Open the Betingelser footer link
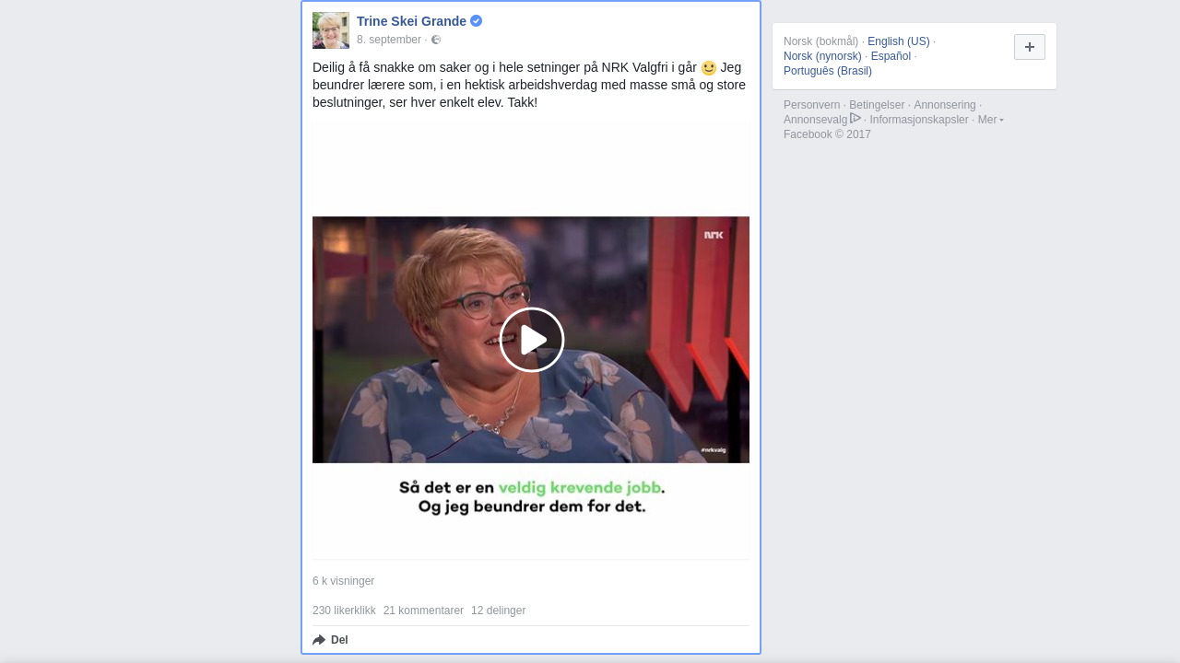 (x=877, y=105)
